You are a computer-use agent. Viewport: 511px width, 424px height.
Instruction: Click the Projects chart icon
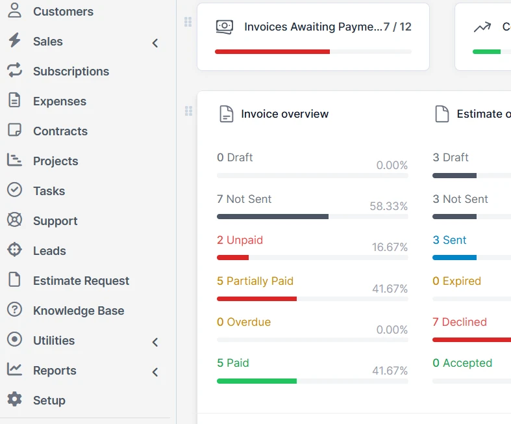click(14, 160)
